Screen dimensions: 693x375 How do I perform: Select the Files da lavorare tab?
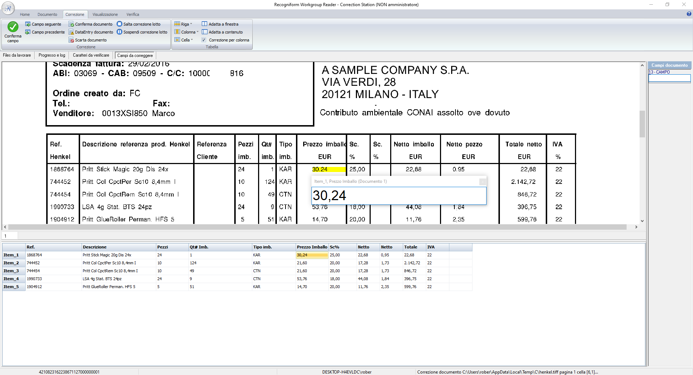(17, 55)
